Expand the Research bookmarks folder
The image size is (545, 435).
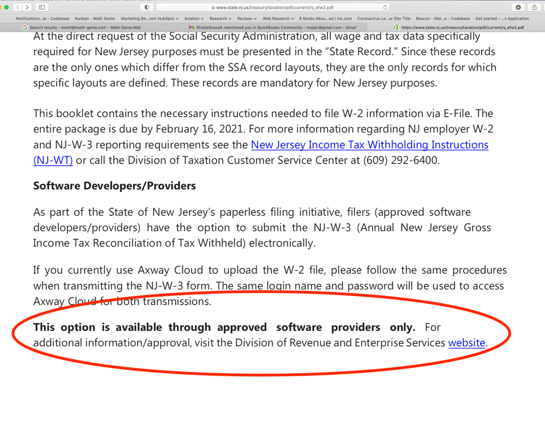pyautogui.click(x=220, y=19)
